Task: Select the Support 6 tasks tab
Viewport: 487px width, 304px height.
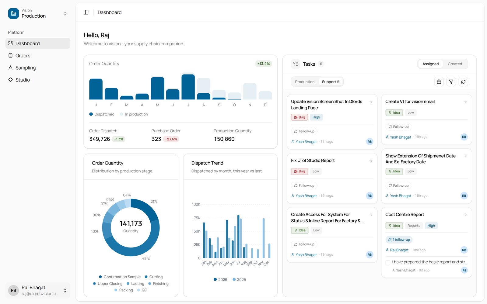Action: click(x=331, y=82)
